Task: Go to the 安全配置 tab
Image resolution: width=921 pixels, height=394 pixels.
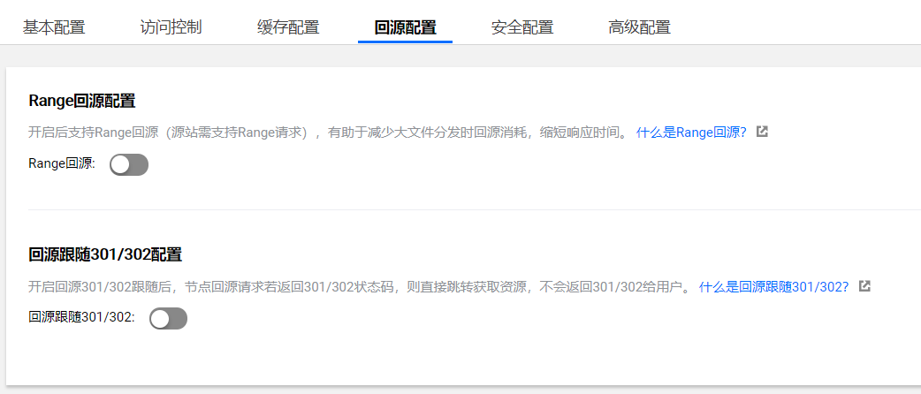Action: pos(522,27)
